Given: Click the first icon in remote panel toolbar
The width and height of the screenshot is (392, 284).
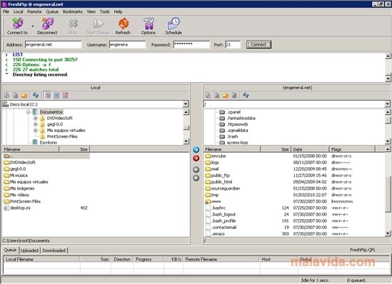Looking at the screenshot, I should [208, 95].
